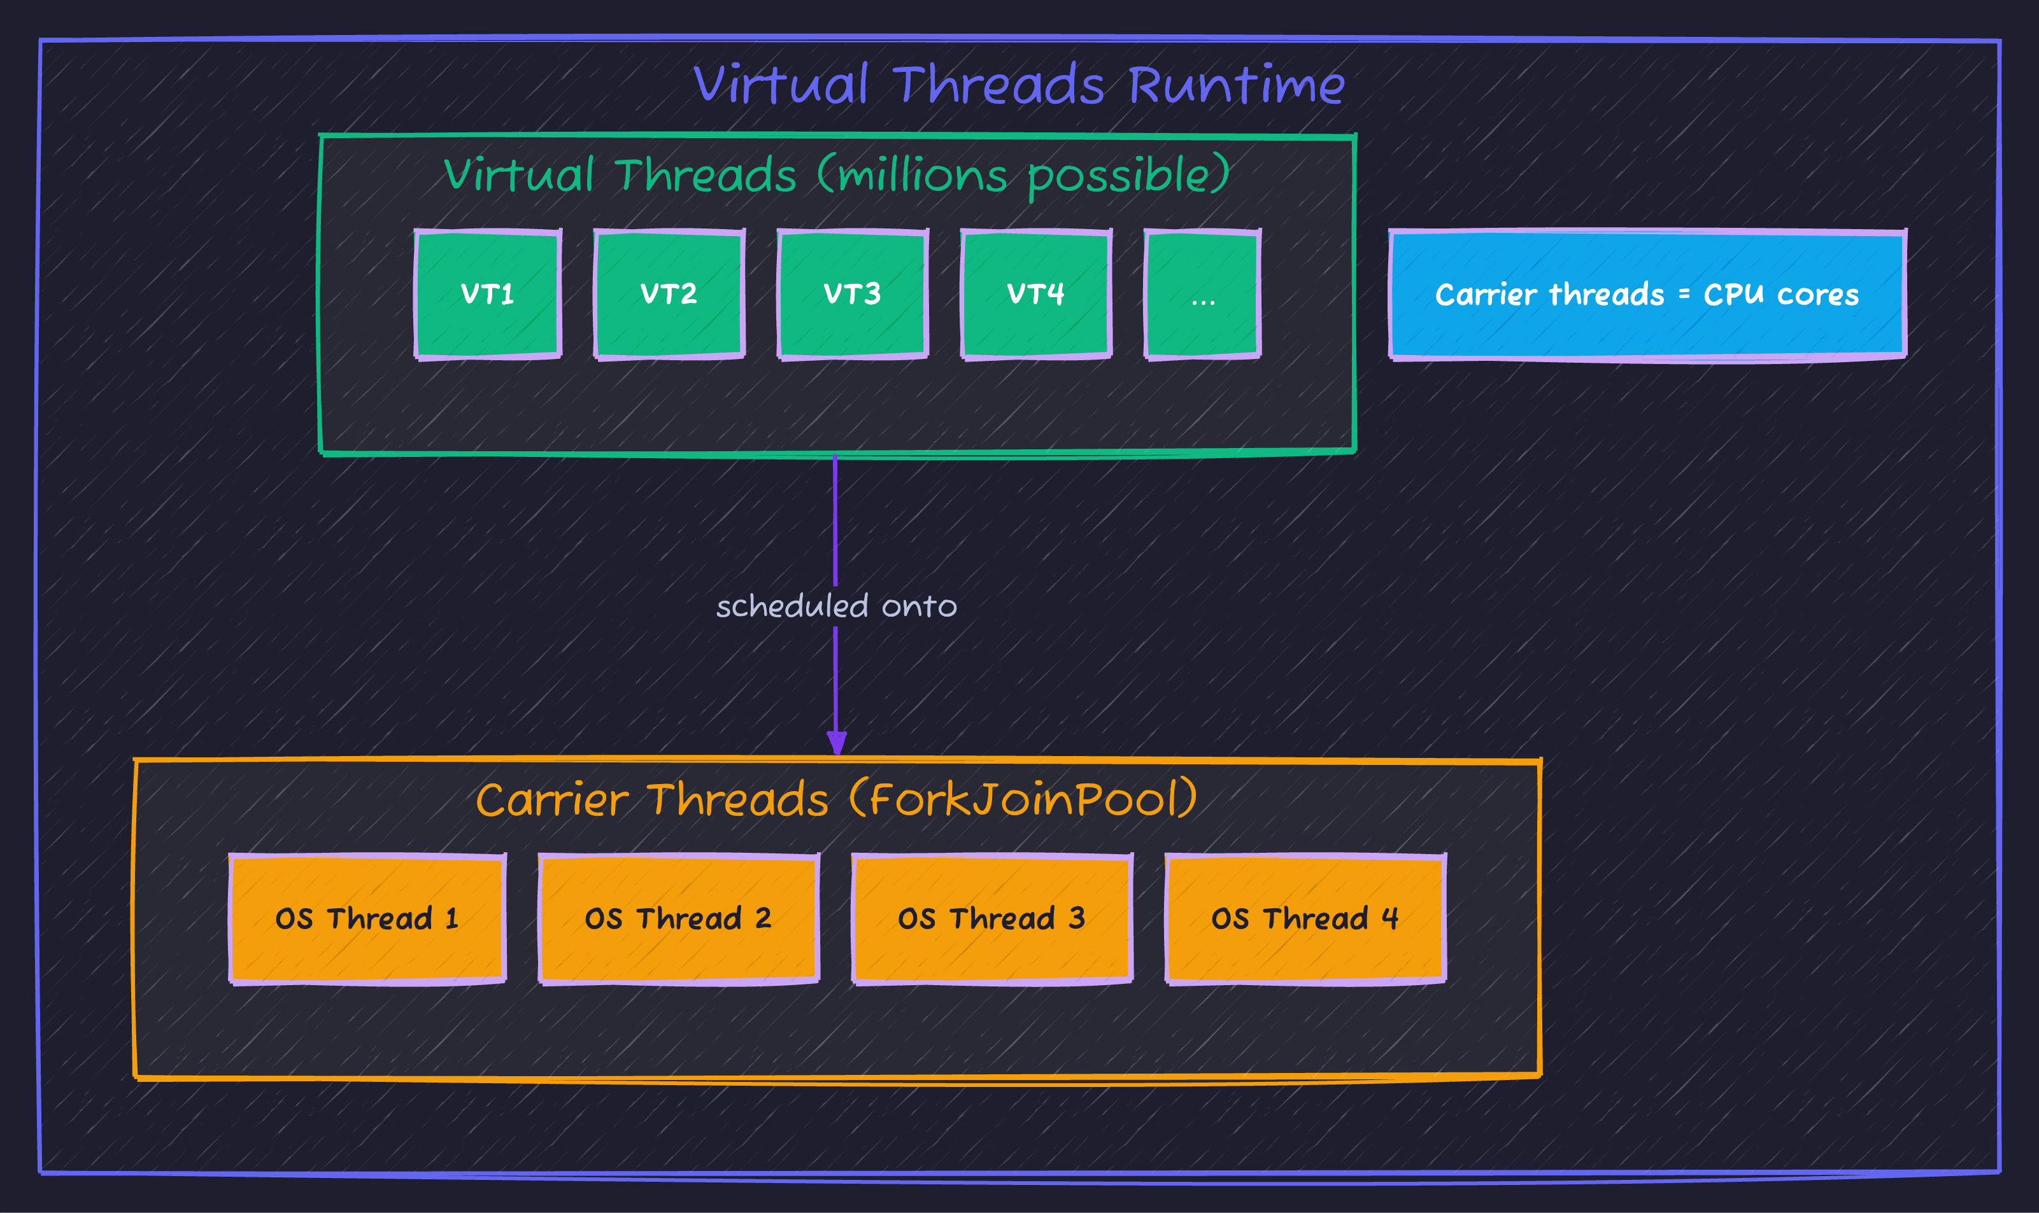The height and width of the screenshot is (1213, 2039).
Task: Click the Virtual Threads Runtime title
Action: click(x=1019, y=83)
